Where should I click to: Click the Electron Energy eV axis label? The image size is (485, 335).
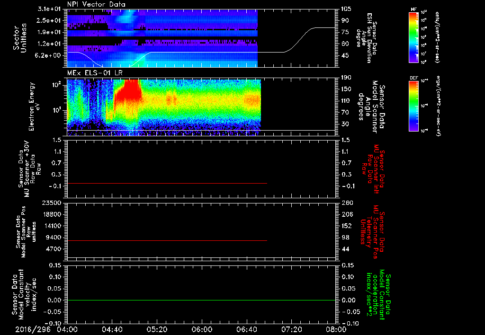point(33,106)
